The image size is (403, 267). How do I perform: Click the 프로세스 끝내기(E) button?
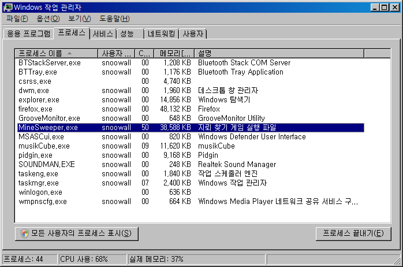[353, 233]
